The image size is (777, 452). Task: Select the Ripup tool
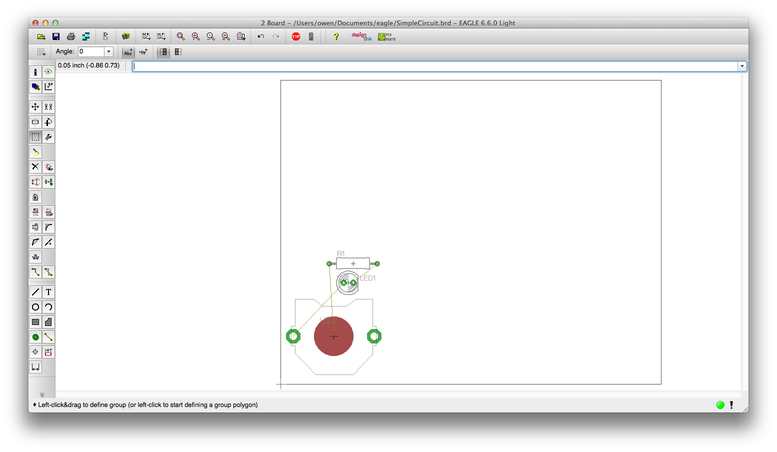tap(48, 272)
